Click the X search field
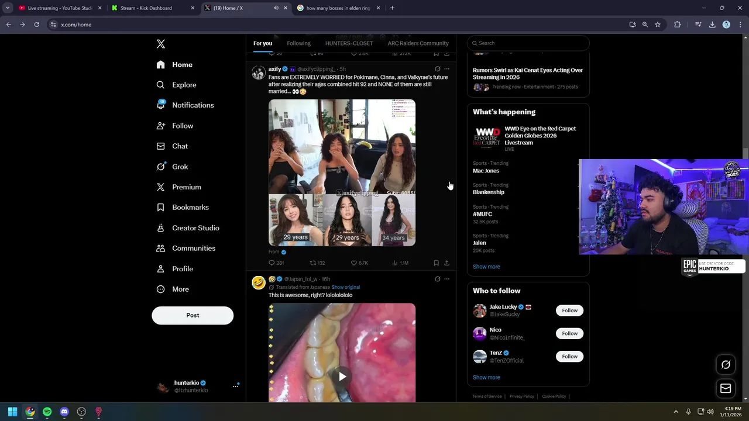Image resolution: width=749 pixels, height=421 pixels. [528, 43]
